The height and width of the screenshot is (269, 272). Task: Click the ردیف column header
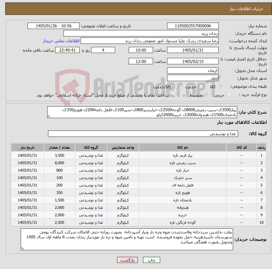click(262, 148)
